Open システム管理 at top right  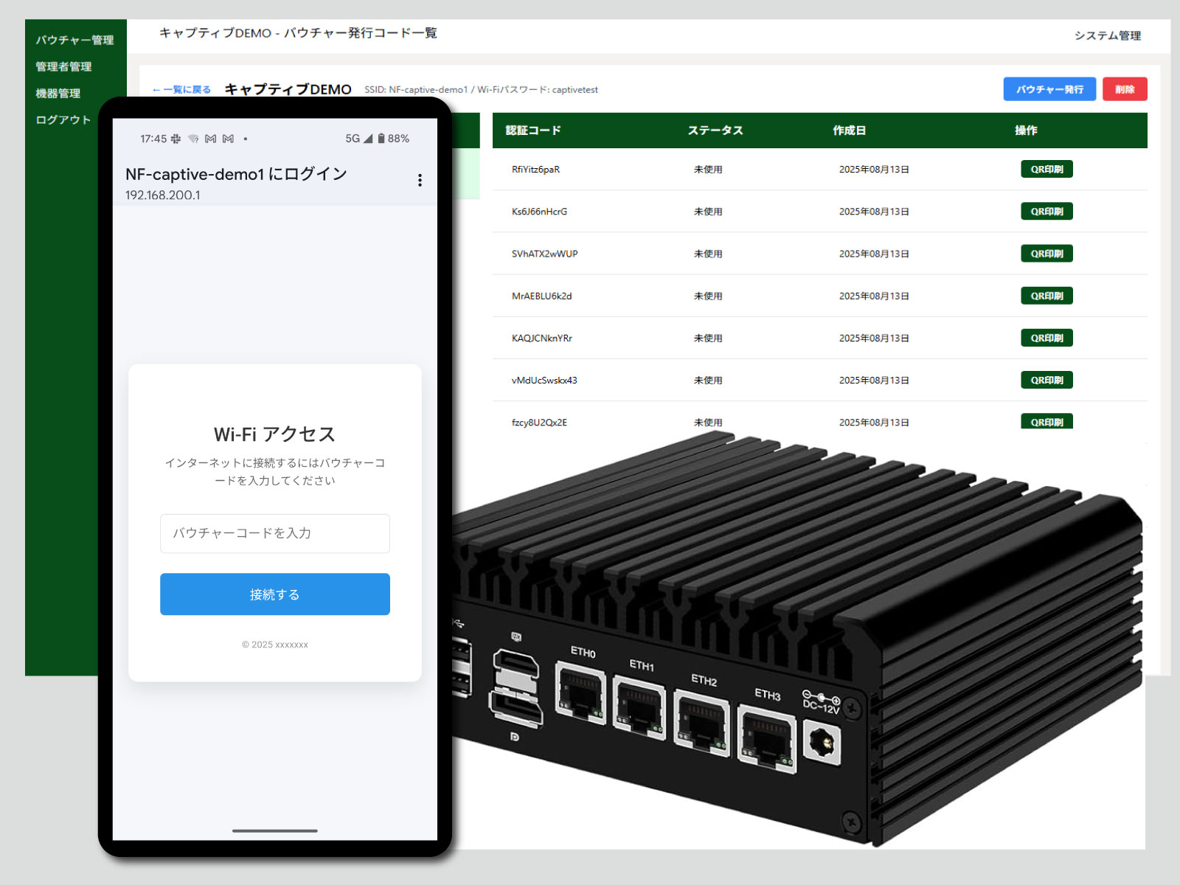pyautogui.click(x=1107, y=35)
